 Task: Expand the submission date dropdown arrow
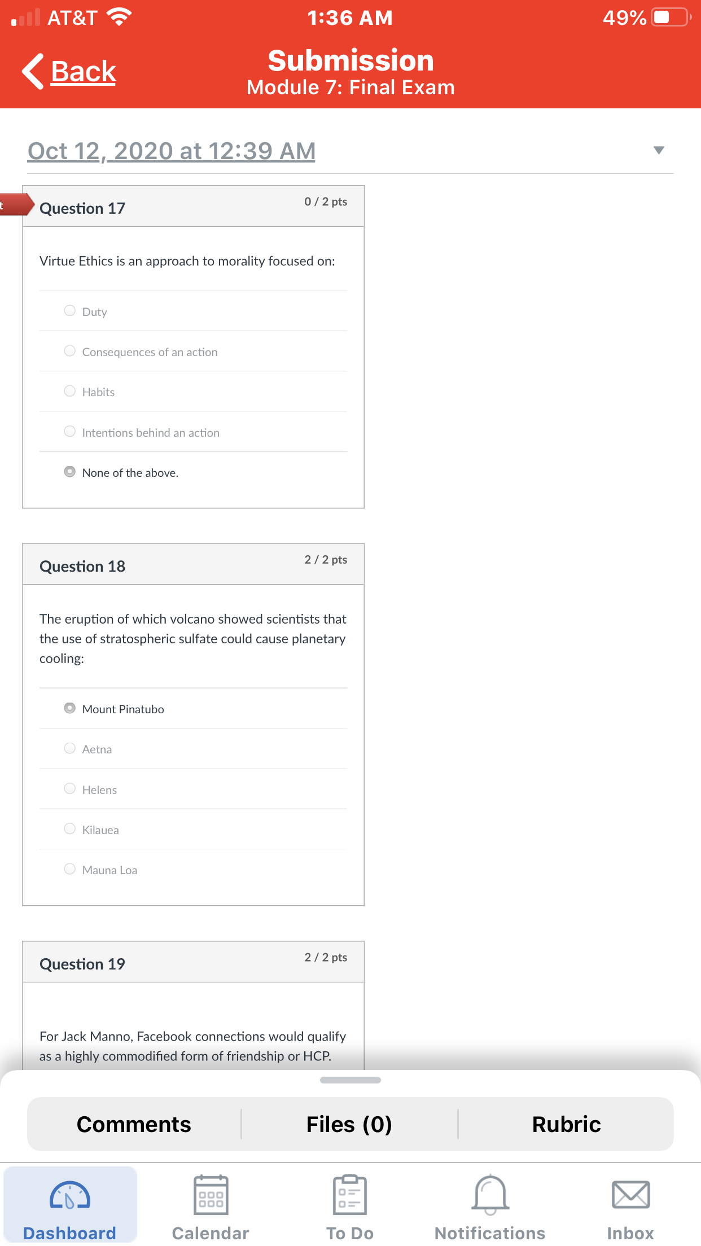[x=659, y=150]
